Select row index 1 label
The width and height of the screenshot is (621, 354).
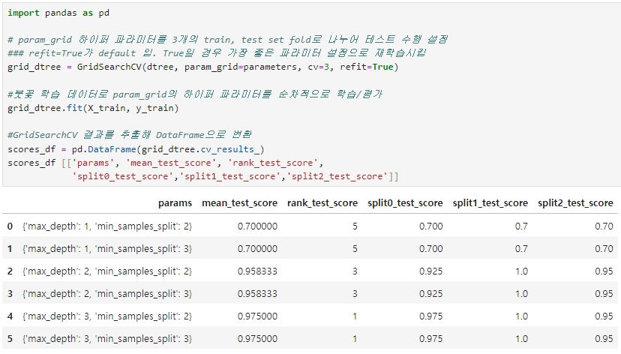10,249
